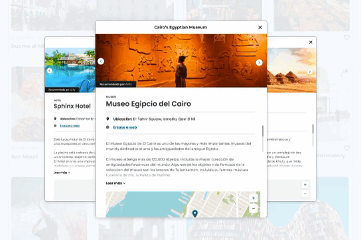Close the Cairo's Egyptian Museum dialog
Screen dimensions: 361x240
(260, 27)
